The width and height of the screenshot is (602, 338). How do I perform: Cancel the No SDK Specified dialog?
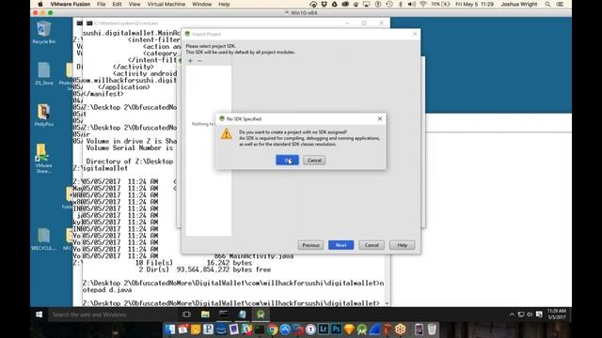(x=314, y=161)
